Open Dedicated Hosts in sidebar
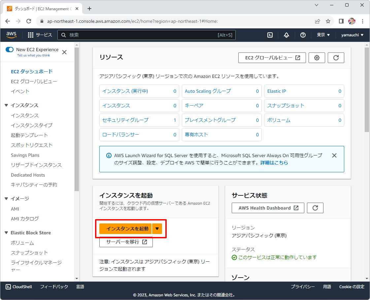Viewport: 370px width, 300px height. tap(28, 175)
